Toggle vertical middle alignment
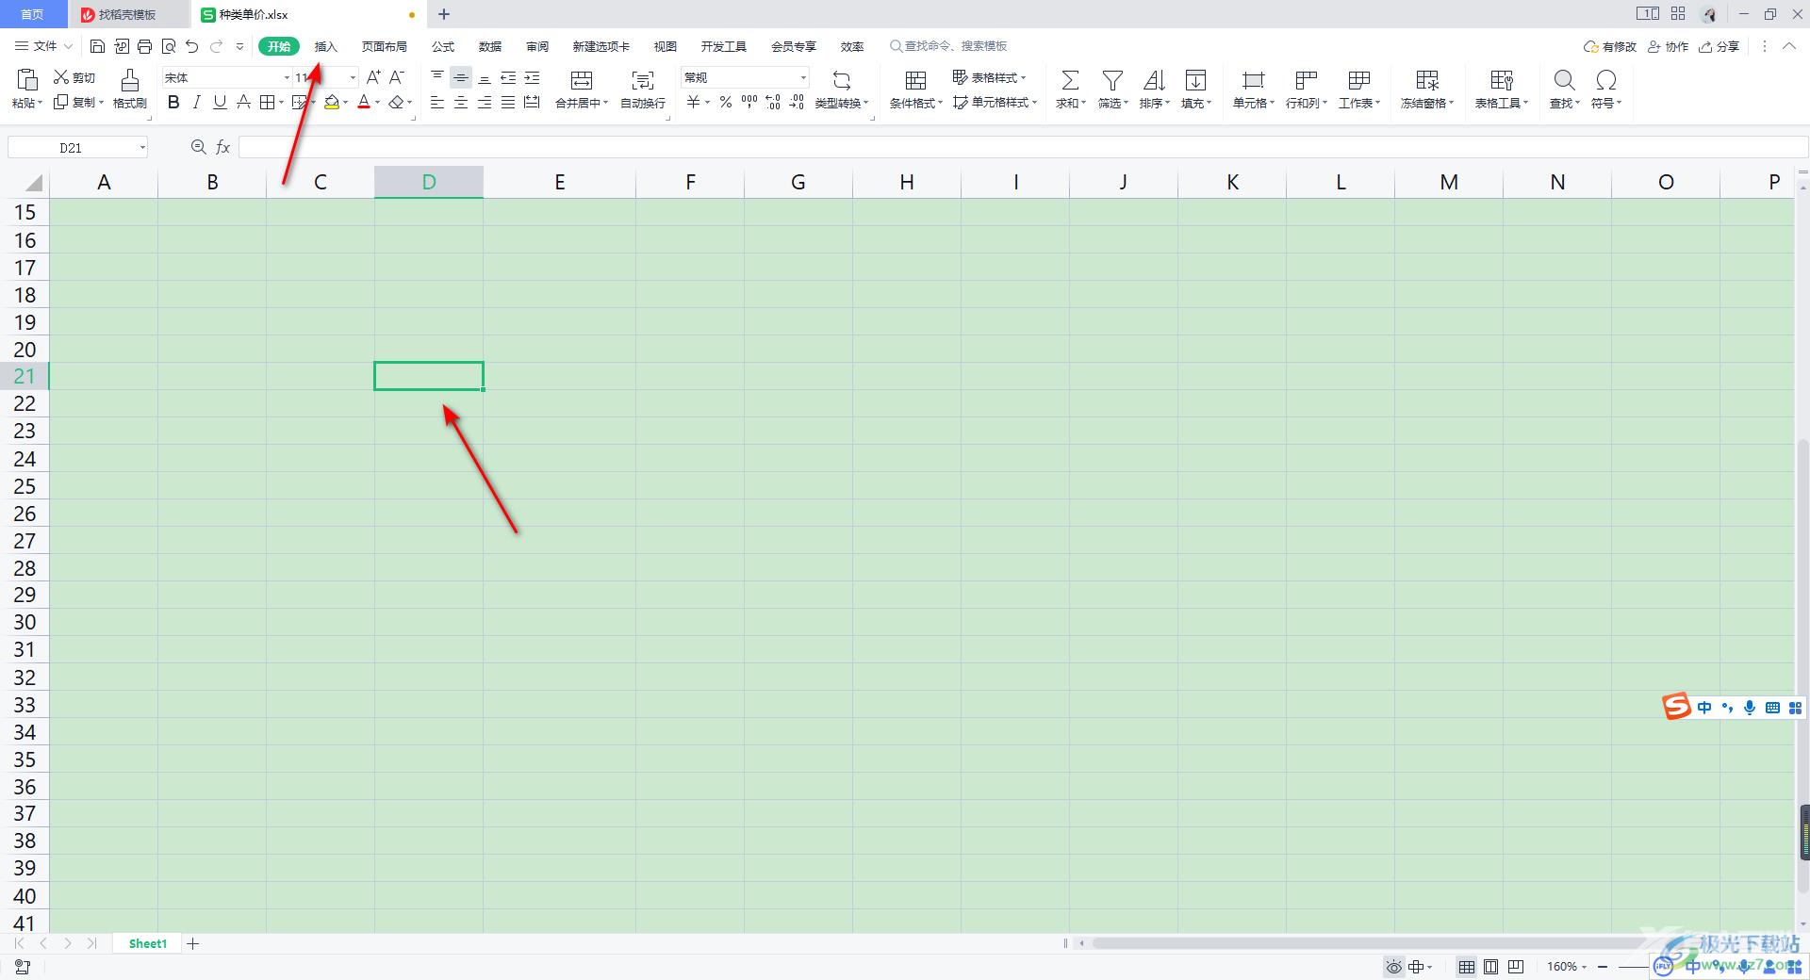The height and width of the screenshot is (980, 1810). (461, 77)
